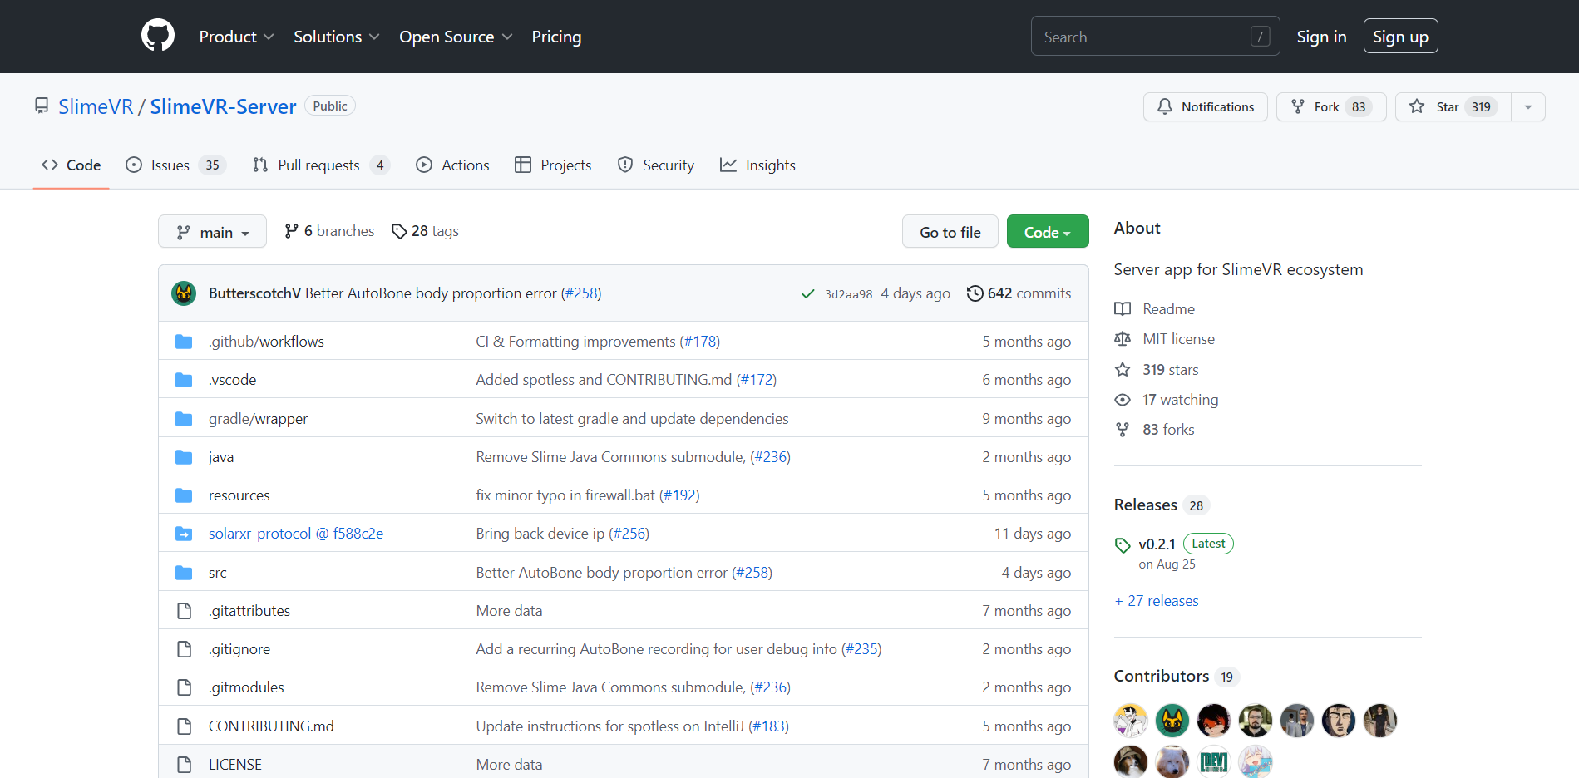The image size is (1579, 778).
Task: Click the GitHub logo icon
Action: point(158,36)
